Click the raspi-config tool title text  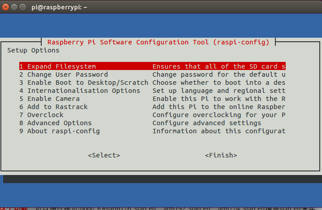point(158,42)
